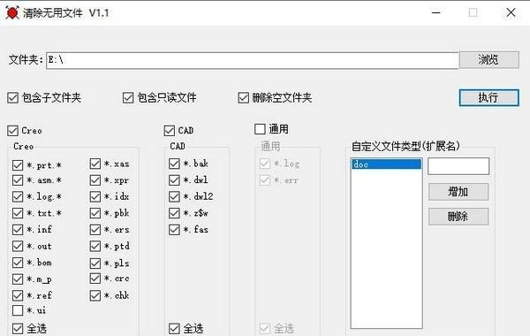Toggle the *.asm.* checkbox
The image size is (530, 336).
click(x=18, y=180)
